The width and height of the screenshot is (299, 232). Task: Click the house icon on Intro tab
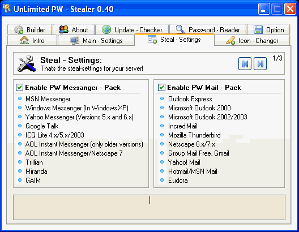[24, 40]
